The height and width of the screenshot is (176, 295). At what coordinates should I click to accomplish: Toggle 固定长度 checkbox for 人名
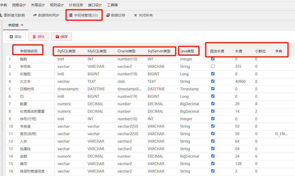[x=213, y=141]
